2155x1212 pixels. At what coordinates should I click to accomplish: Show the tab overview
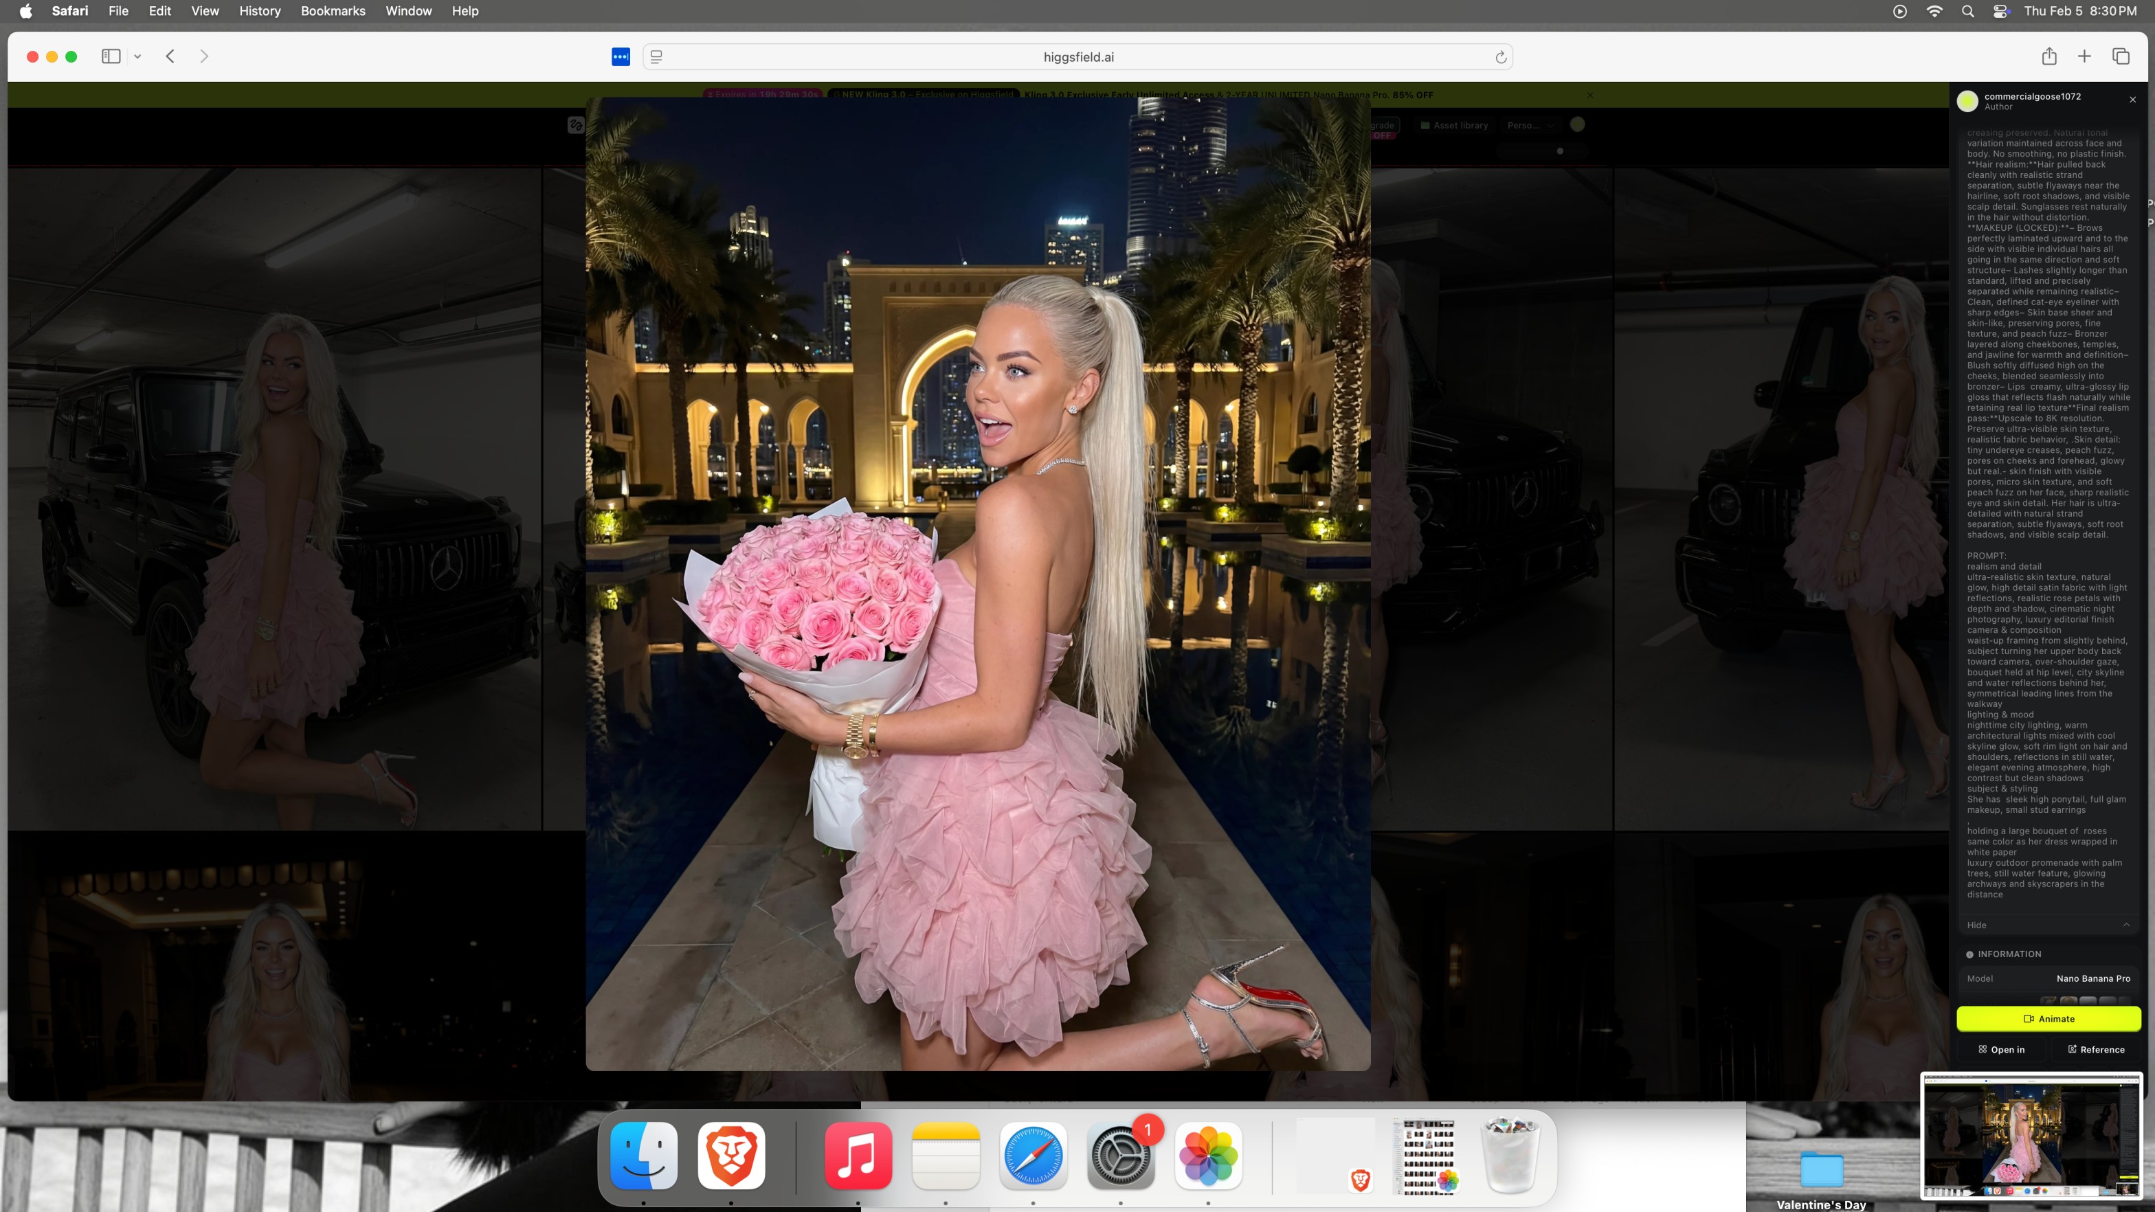click(2120, 56)
